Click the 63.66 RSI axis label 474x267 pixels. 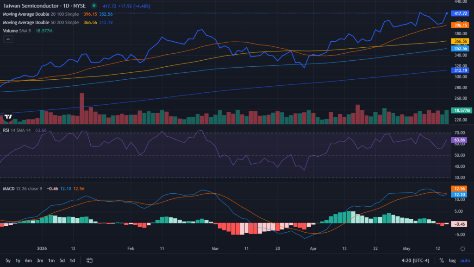pyautogui.click(x=459, y=140)
